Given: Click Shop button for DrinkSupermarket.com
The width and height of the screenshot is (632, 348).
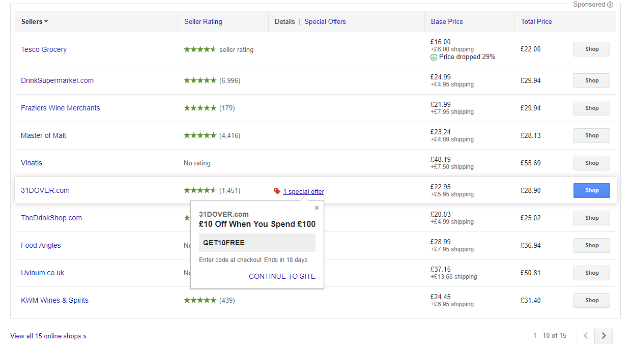Looking at the screenshot, I should (592, 80).
